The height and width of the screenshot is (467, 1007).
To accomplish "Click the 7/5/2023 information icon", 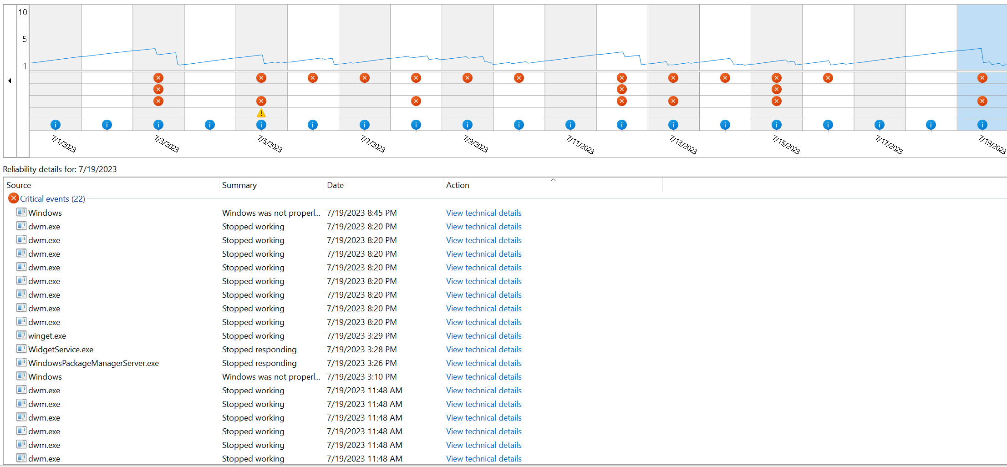I will point(261,125).
